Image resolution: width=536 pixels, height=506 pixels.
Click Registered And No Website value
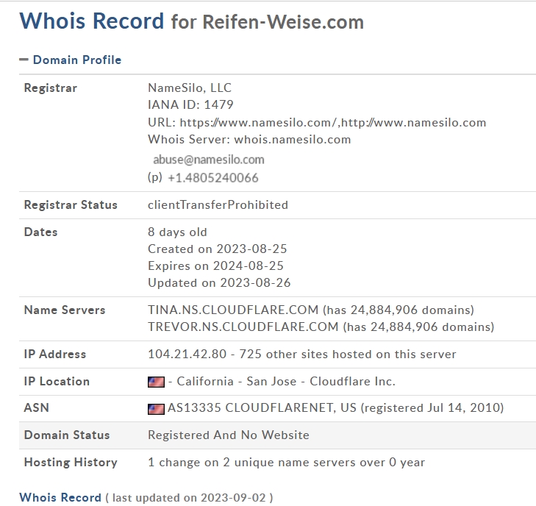tap(229, 435)
